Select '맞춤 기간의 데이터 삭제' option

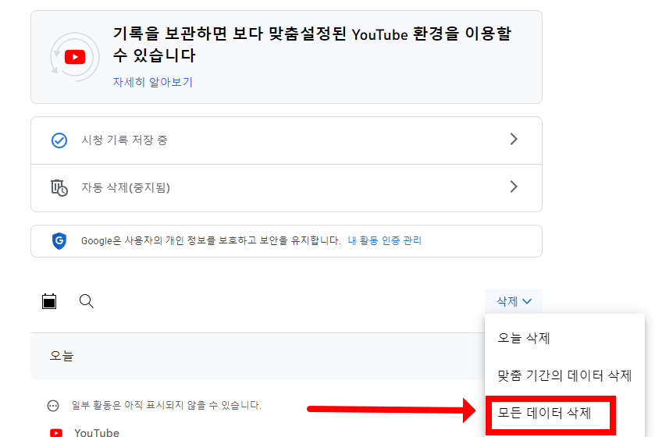[x=564, y=375]
